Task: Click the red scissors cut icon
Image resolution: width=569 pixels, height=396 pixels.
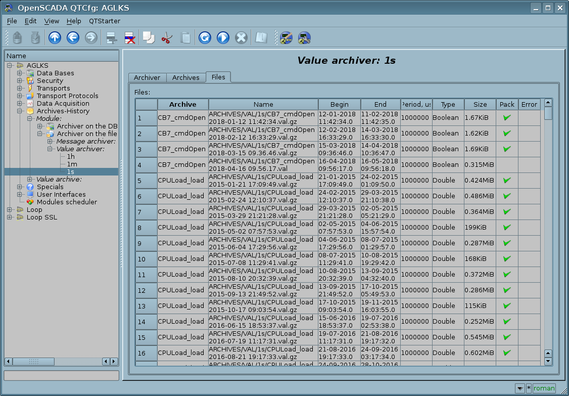Action: (166, 38)
